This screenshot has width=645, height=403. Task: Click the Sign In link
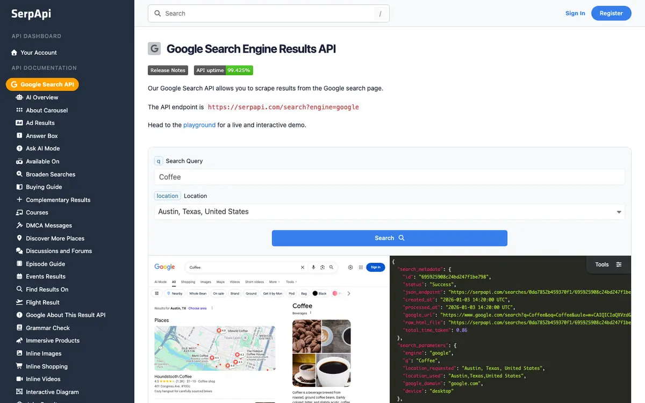575,13
